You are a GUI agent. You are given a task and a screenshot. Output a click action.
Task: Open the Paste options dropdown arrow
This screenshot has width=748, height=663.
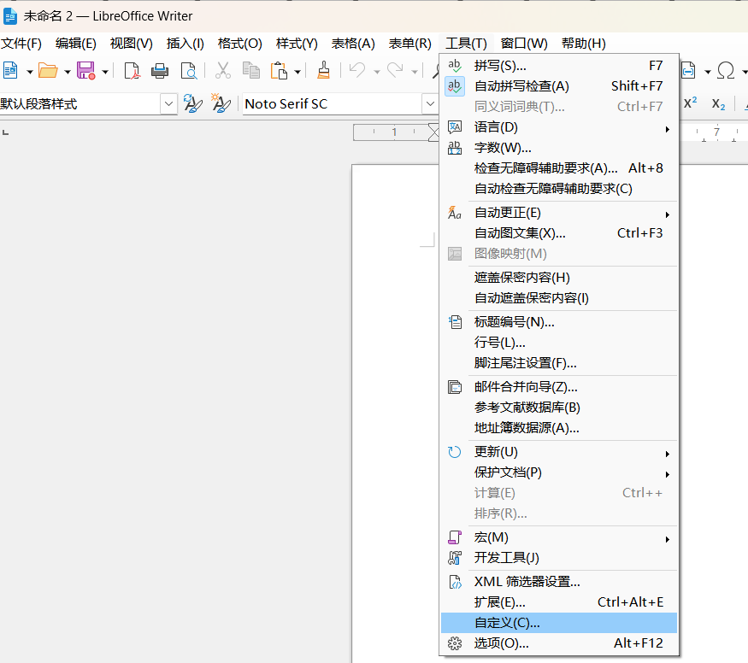coord(297,72)
